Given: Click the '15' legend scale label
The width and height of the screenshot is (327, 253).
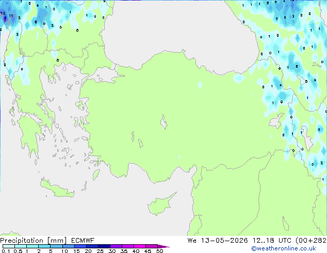Looking at the screenshot, I should pos(76,251).
